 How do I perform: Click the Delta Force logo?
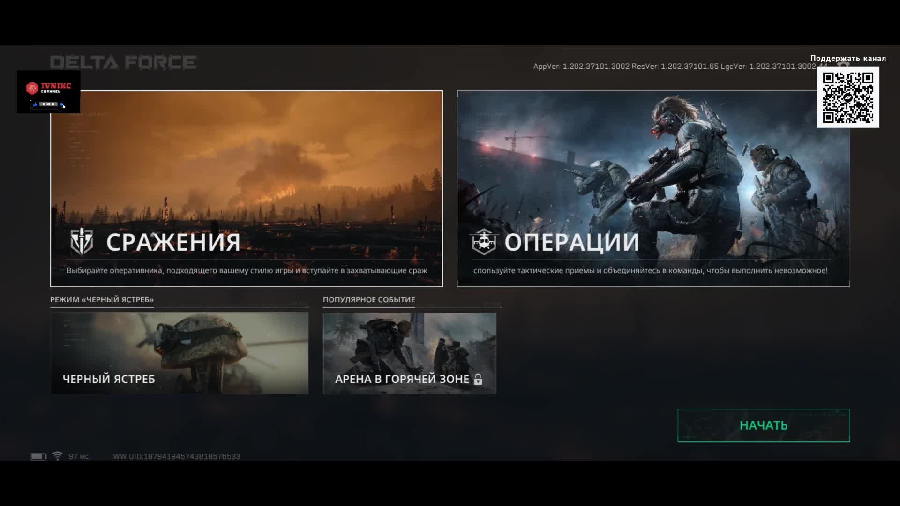(x=123, y=62)
